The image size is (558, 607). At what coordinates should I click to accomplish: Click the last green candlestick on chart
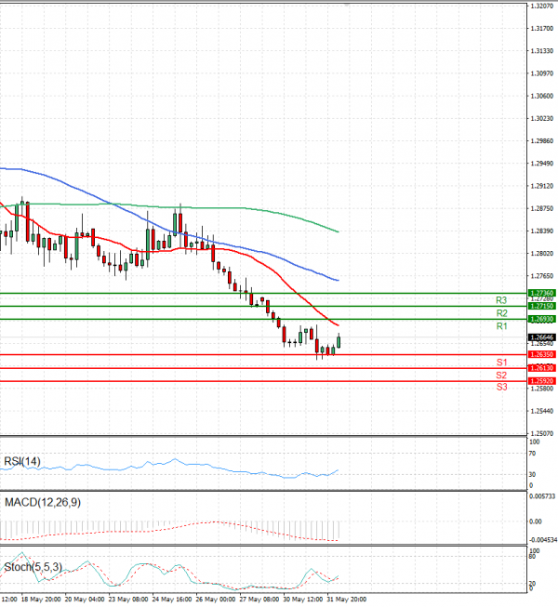click(339, 342)
